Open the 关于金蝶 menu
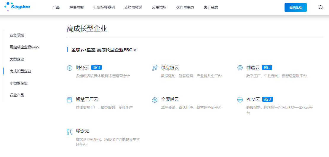Viewport: 329px width, 157px height. 211,7
